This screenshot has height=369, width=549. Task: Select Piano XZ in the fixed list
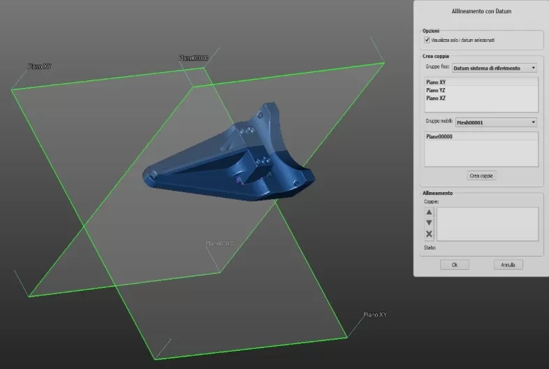(481, 98)
